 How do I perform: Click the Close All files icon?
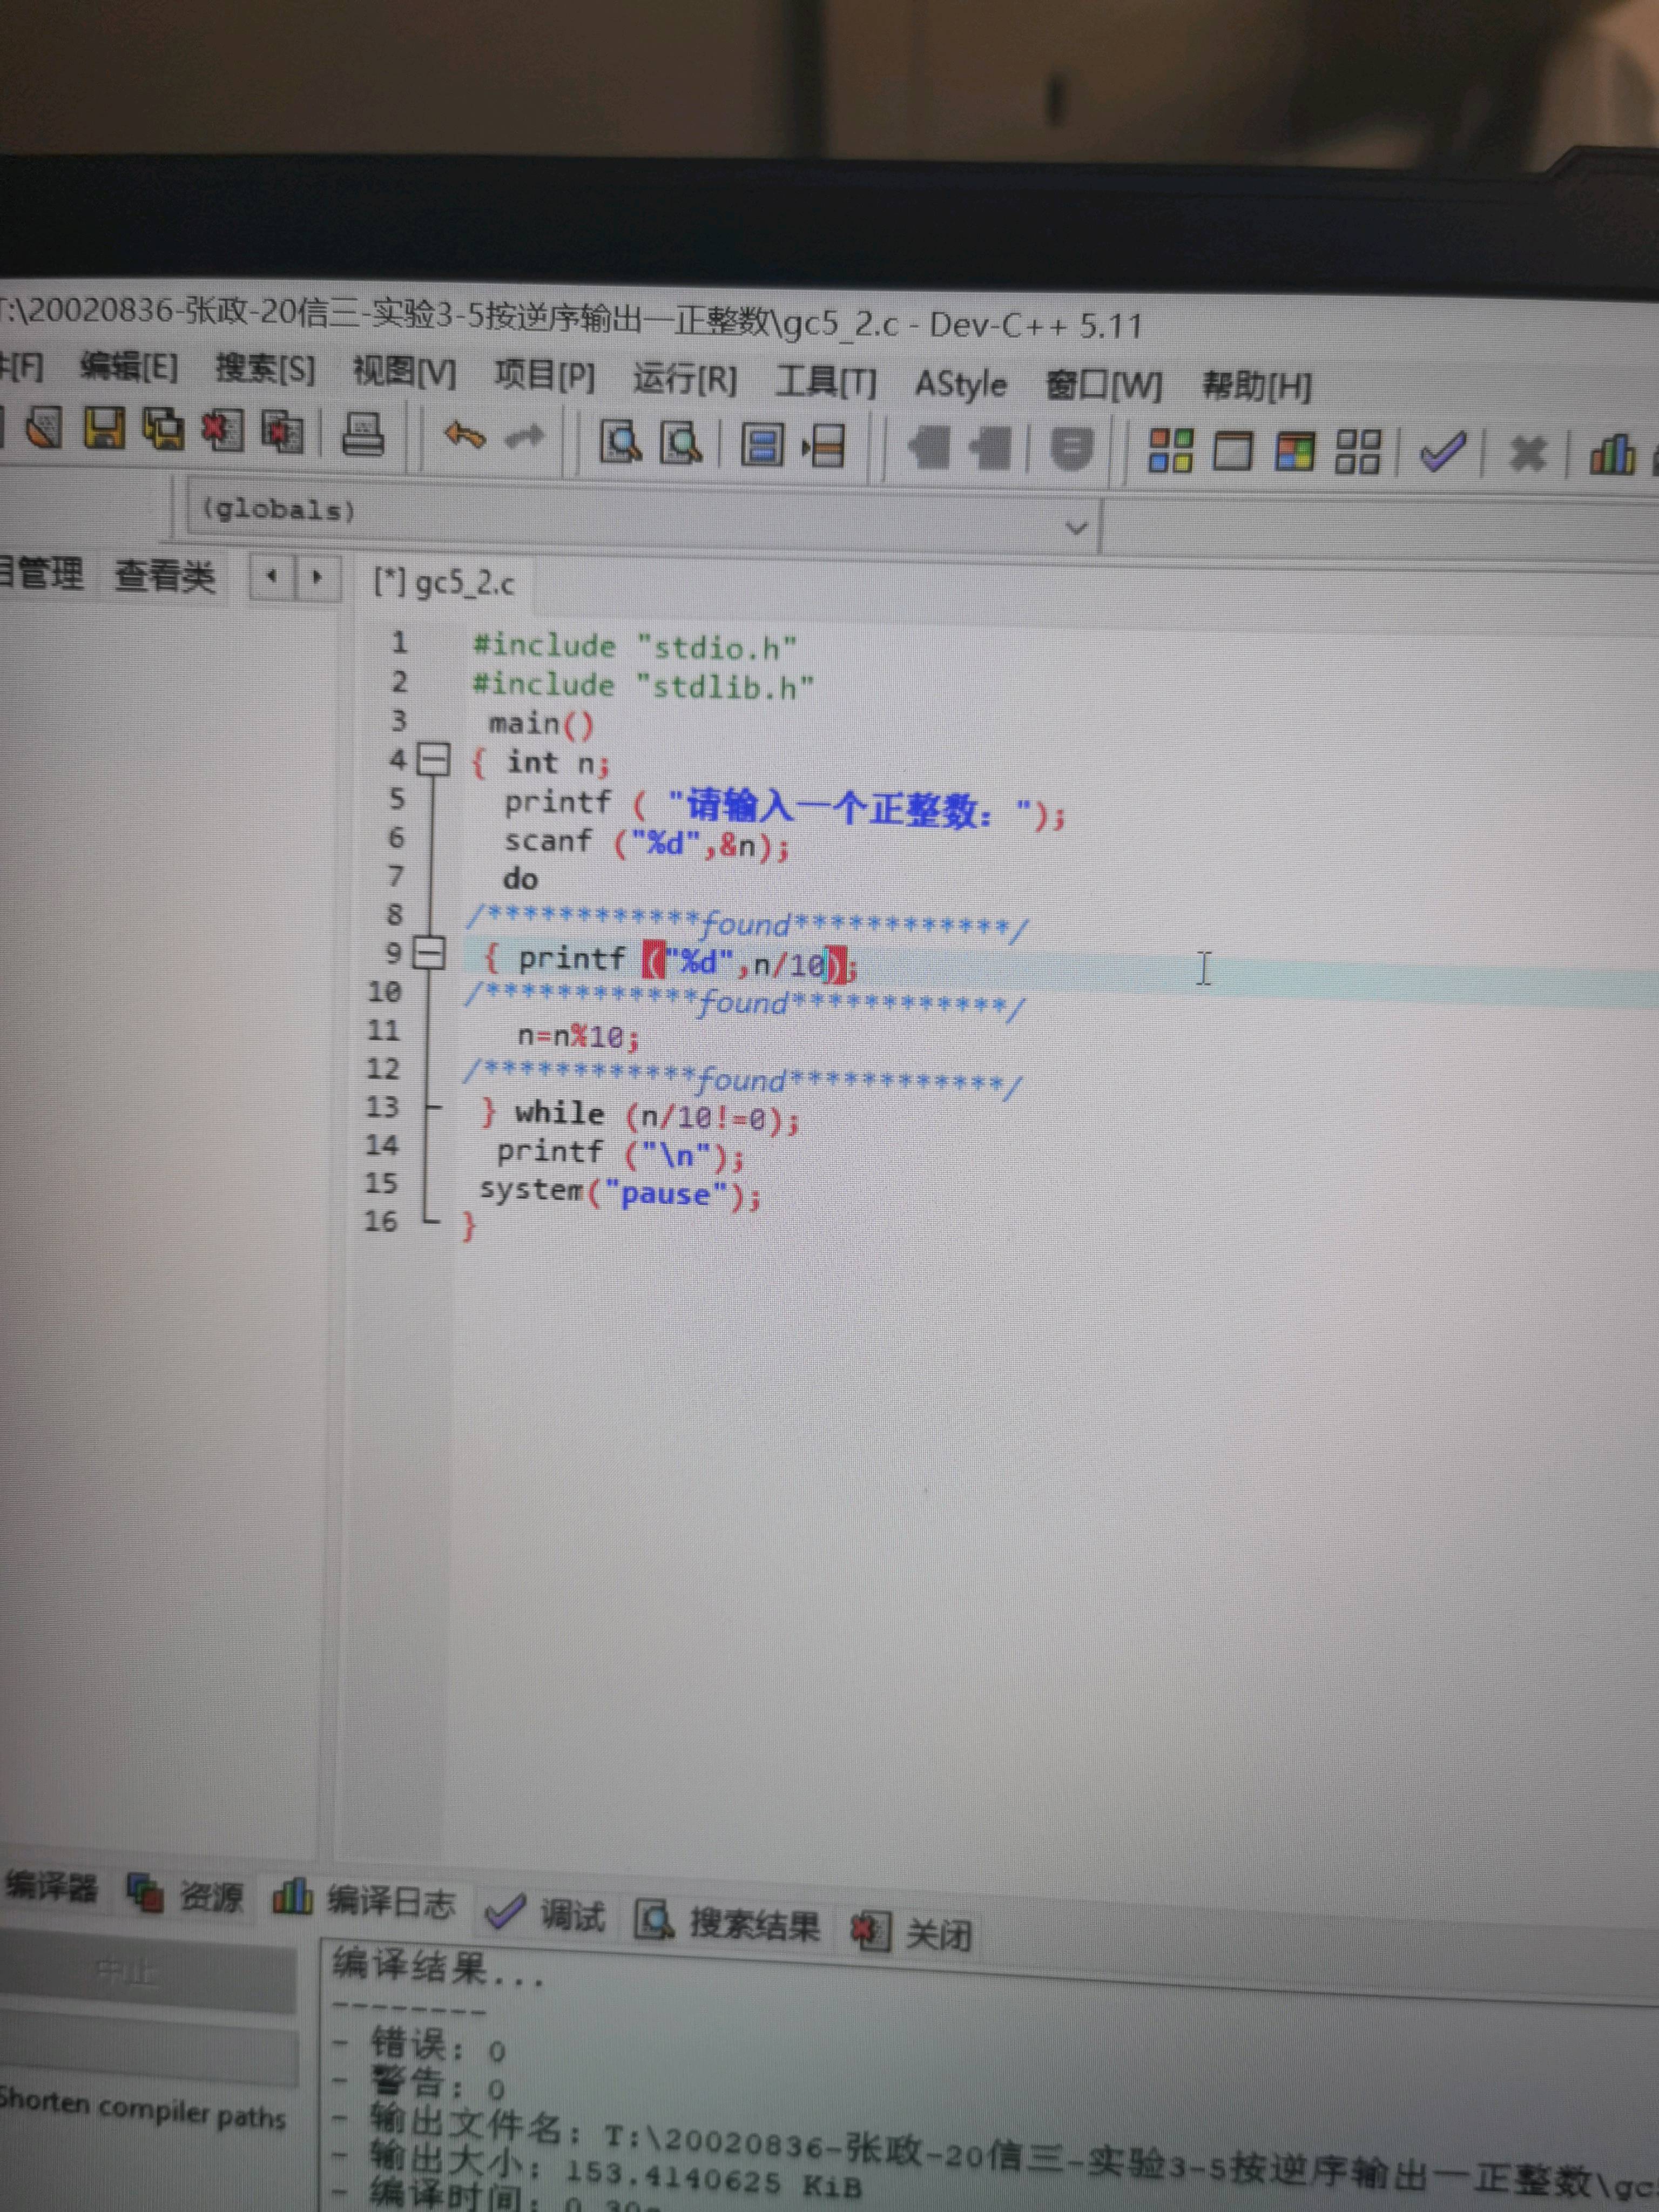pos(283,432)
